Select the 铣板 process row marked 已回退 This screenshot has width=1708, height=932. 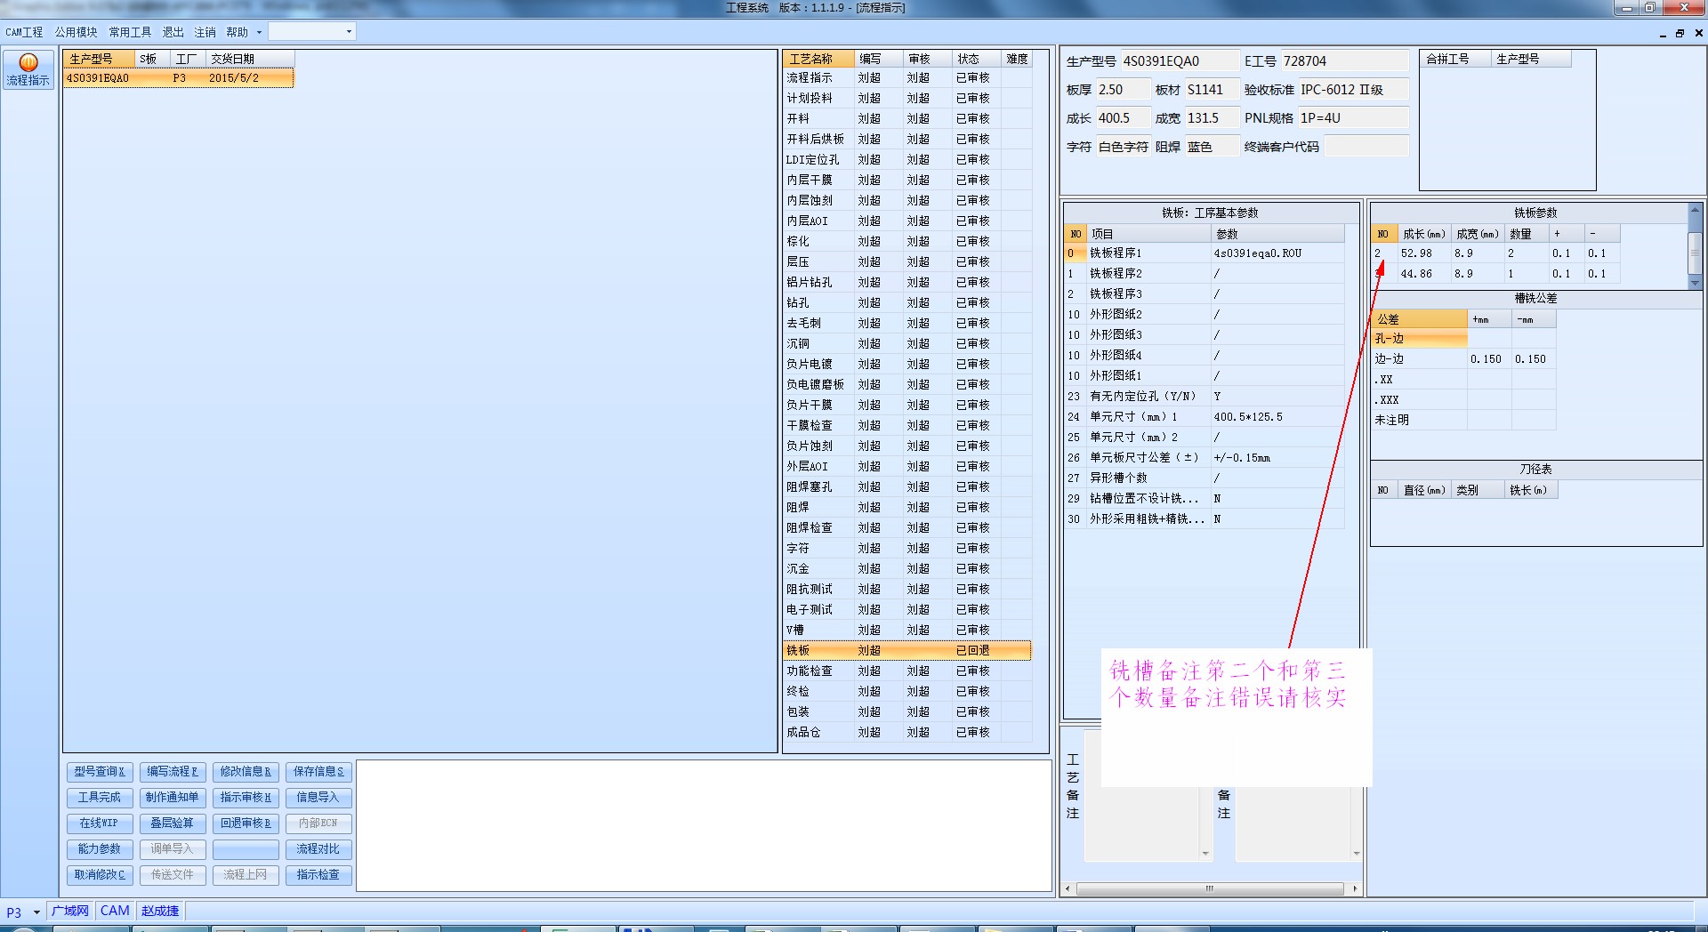tap(906, 651)
